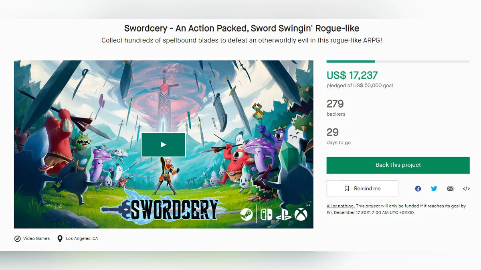The width and height of the screenshot is (481, 270).
Task: Click the Swordcery project title heading
Action: click(x=242, y=28)
